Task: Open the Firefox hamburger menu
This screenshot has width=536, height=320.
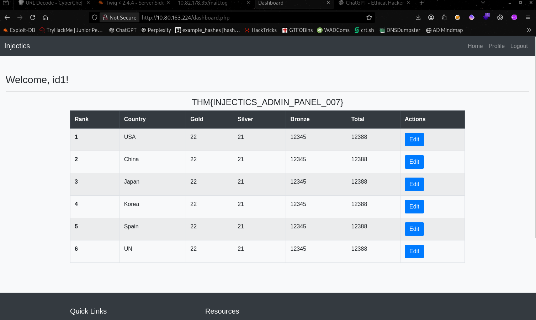Action: [528, 17]
